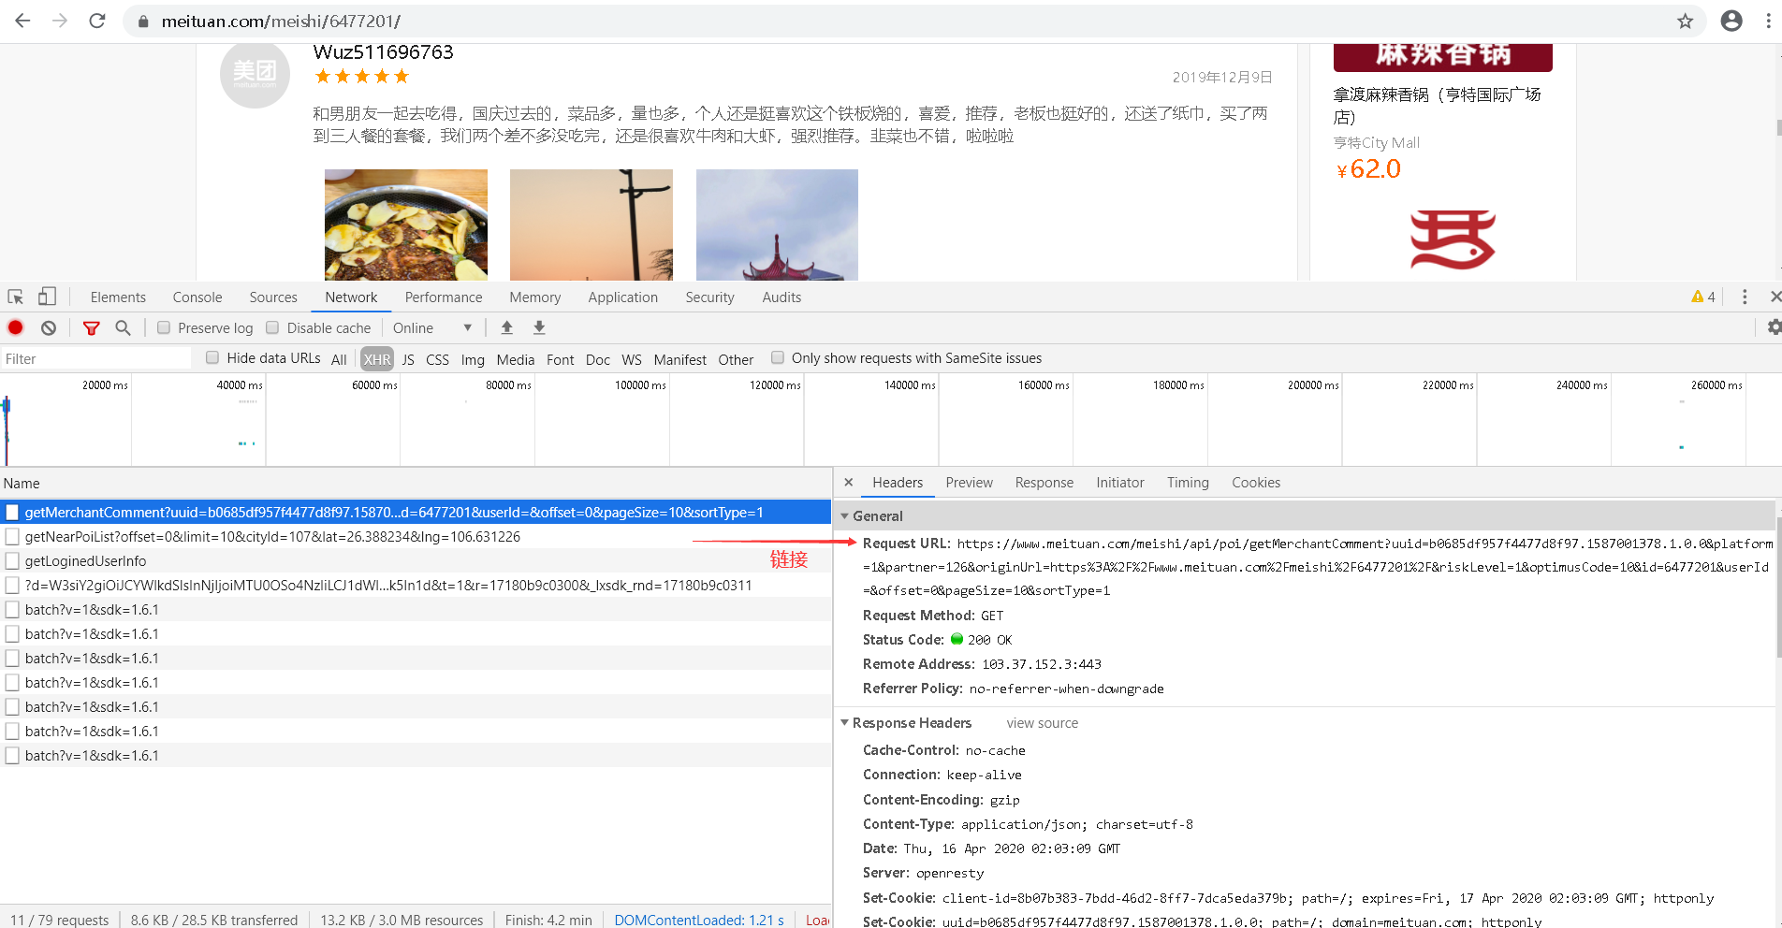
Task: Open the network request filter bar
Action: 91,327
